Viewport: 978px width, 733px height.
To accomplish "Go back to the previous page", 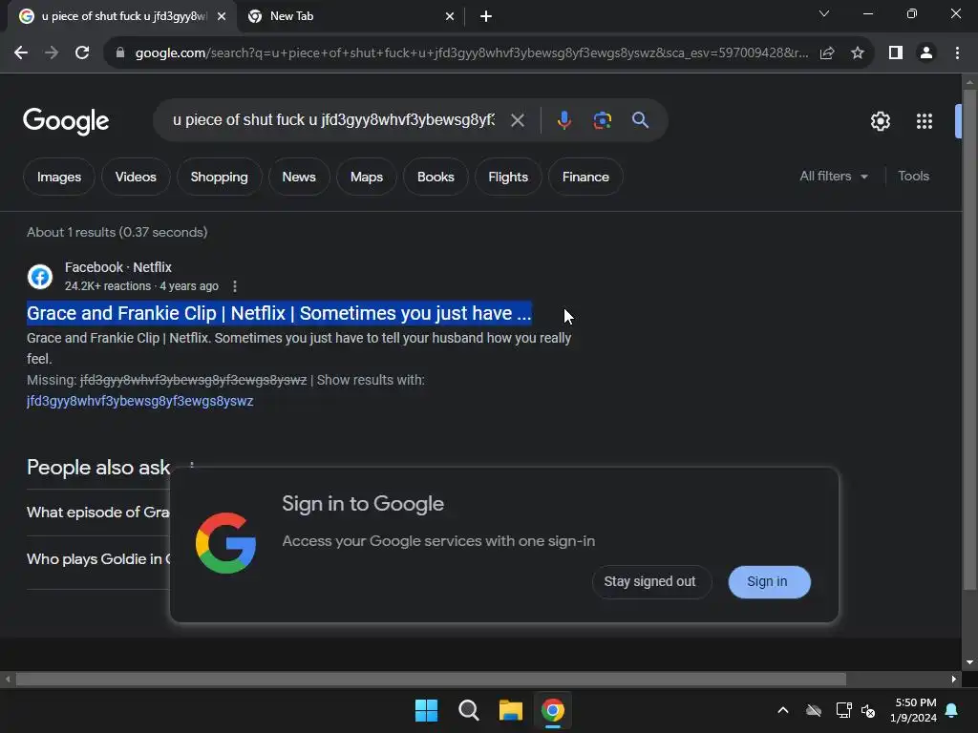I will click(x=21, y=53).
